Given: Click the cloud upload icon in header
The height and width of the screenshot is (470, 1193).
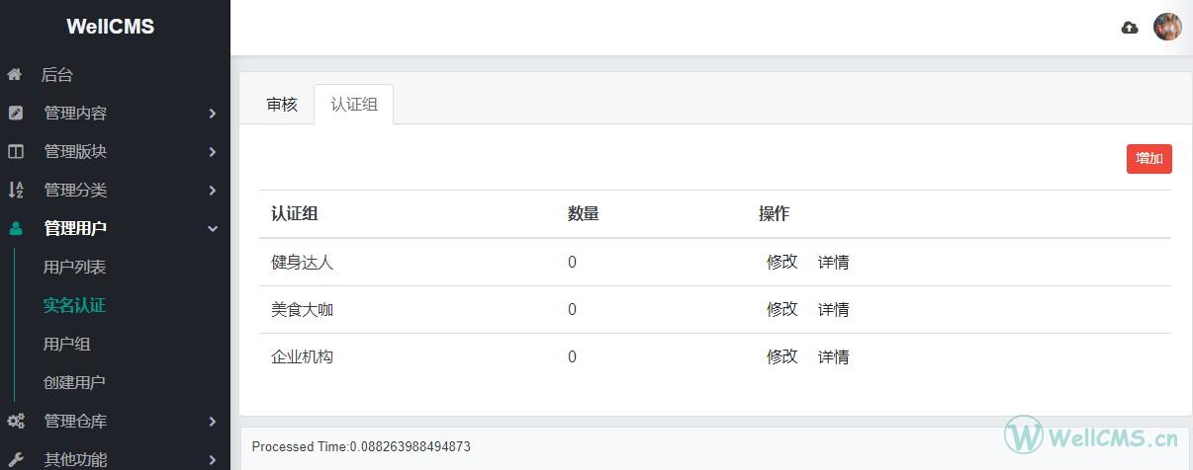Looking at the screenshot, I should (1130, 28).
